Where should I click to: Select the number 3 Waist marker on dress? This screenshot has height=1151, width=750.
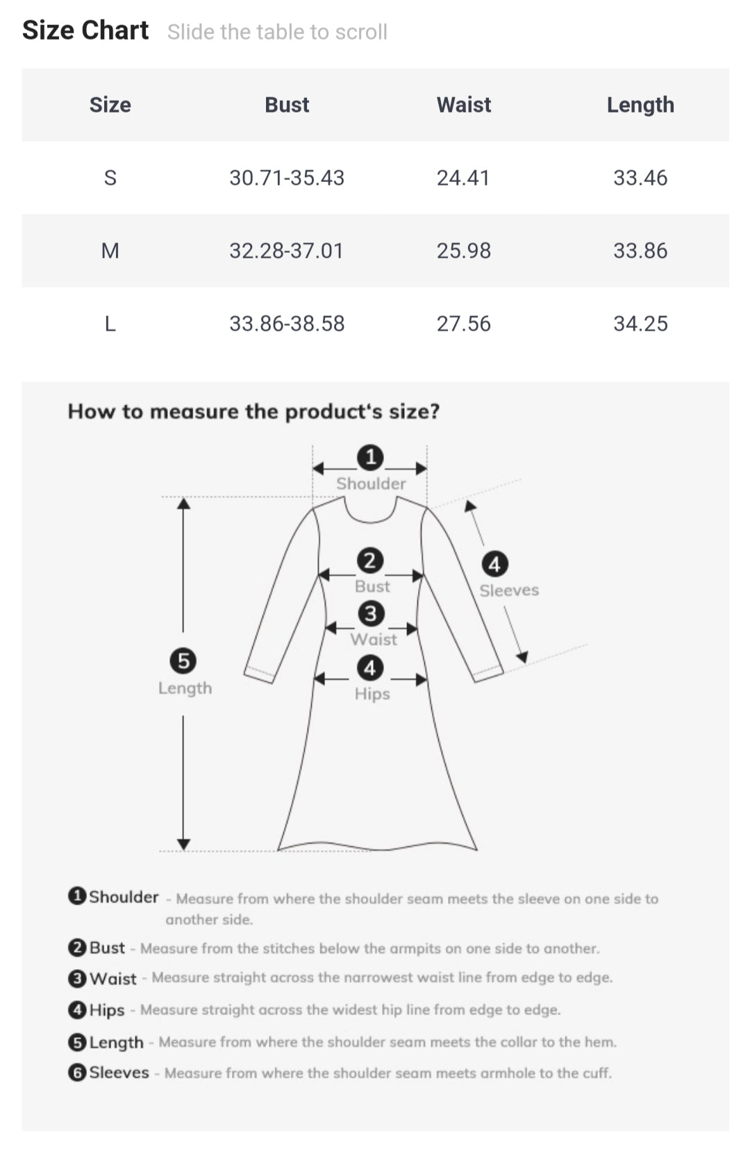point(371,613)
